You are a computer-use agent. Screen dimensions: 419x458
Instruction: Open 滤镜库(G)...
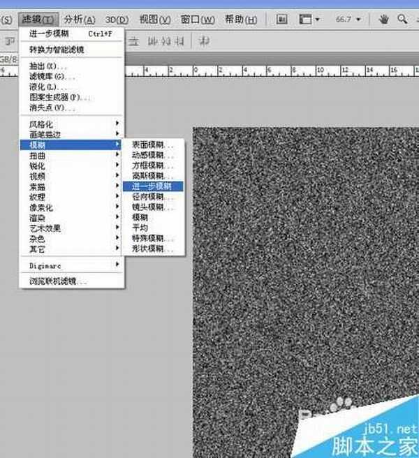tap(72, 77)
